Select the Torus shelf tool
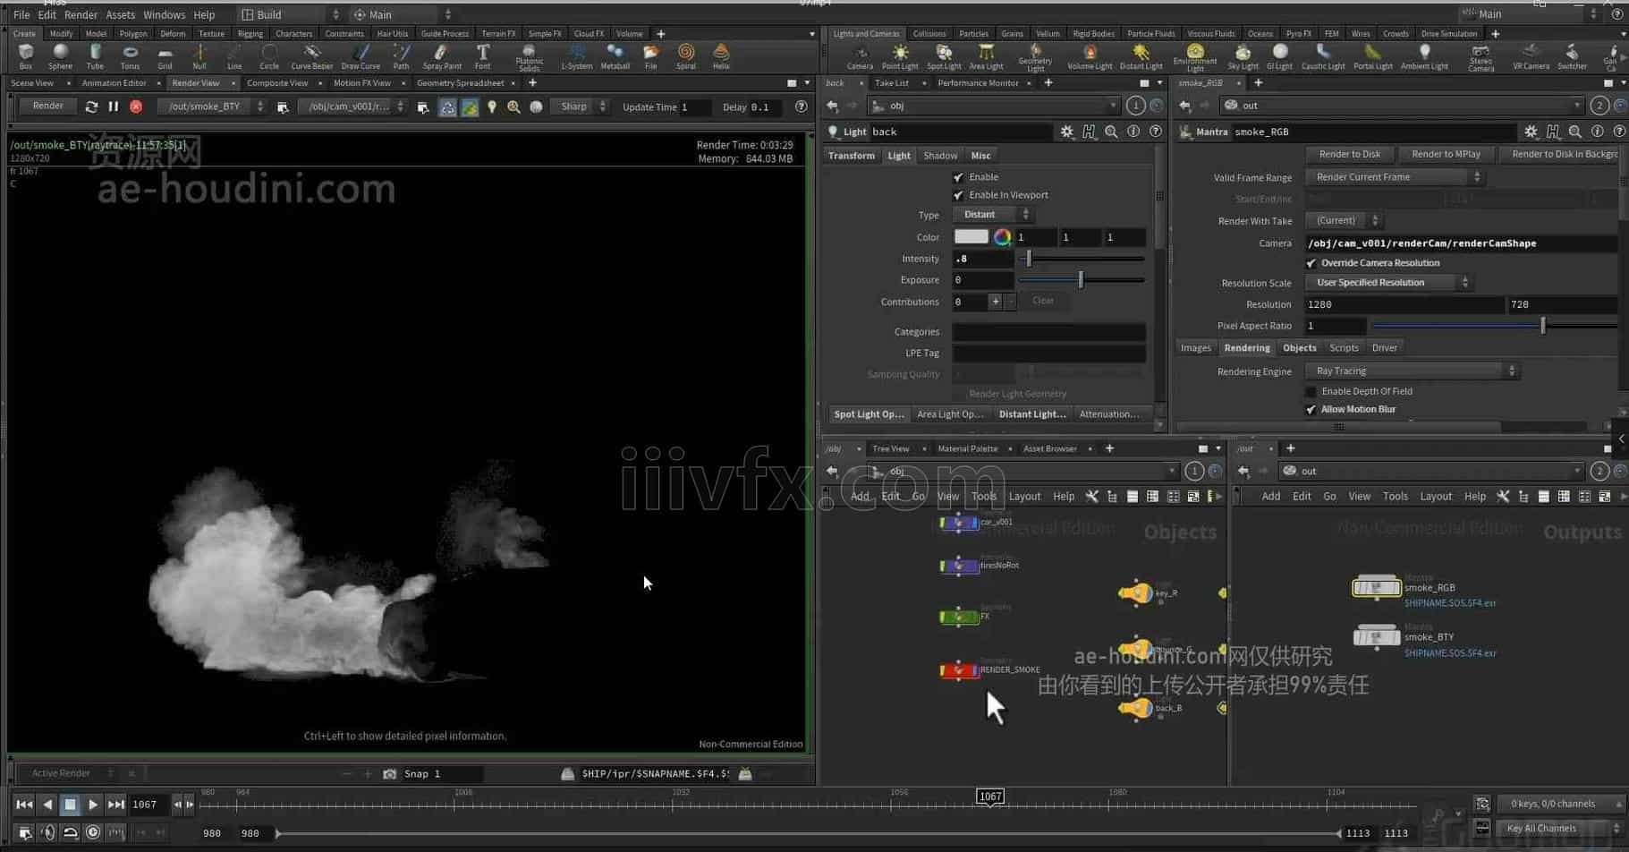 click(130, 56)
